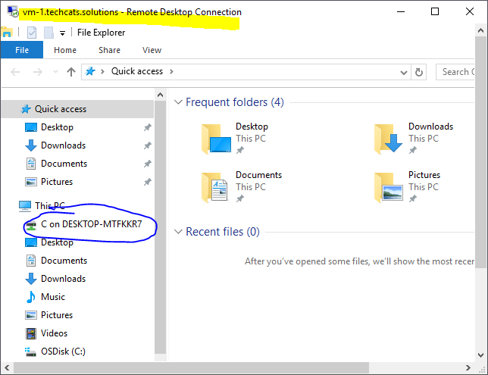The image size is (488, 375).
Task: Open Documents under Quick access in sidebar
Action: (64, 164)
